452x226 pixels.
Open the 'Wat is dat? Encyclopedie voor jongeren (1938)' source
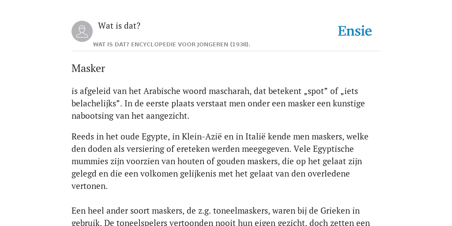point(172,45)
